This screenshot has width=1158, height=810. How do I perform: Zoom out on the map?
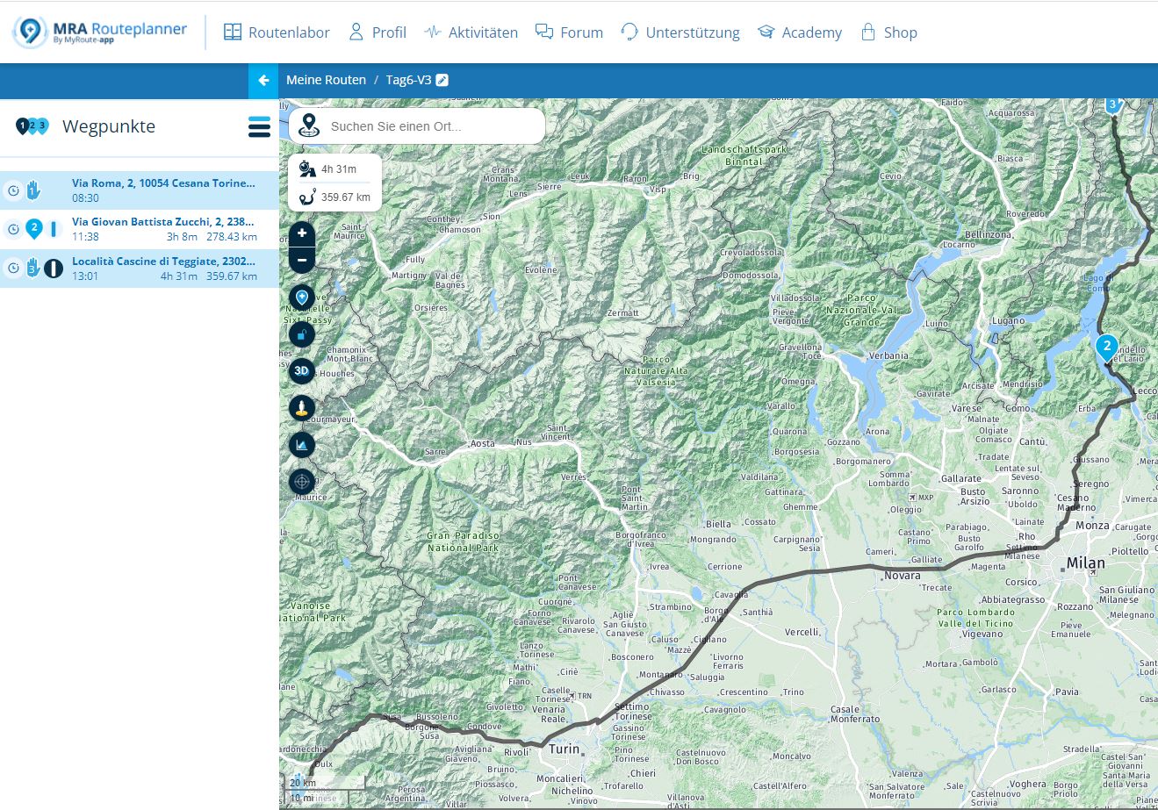click(x=302, y=260)
